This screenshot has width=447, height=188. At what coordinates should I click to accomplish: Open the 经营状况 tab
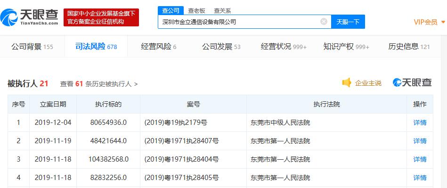point(284,47)
